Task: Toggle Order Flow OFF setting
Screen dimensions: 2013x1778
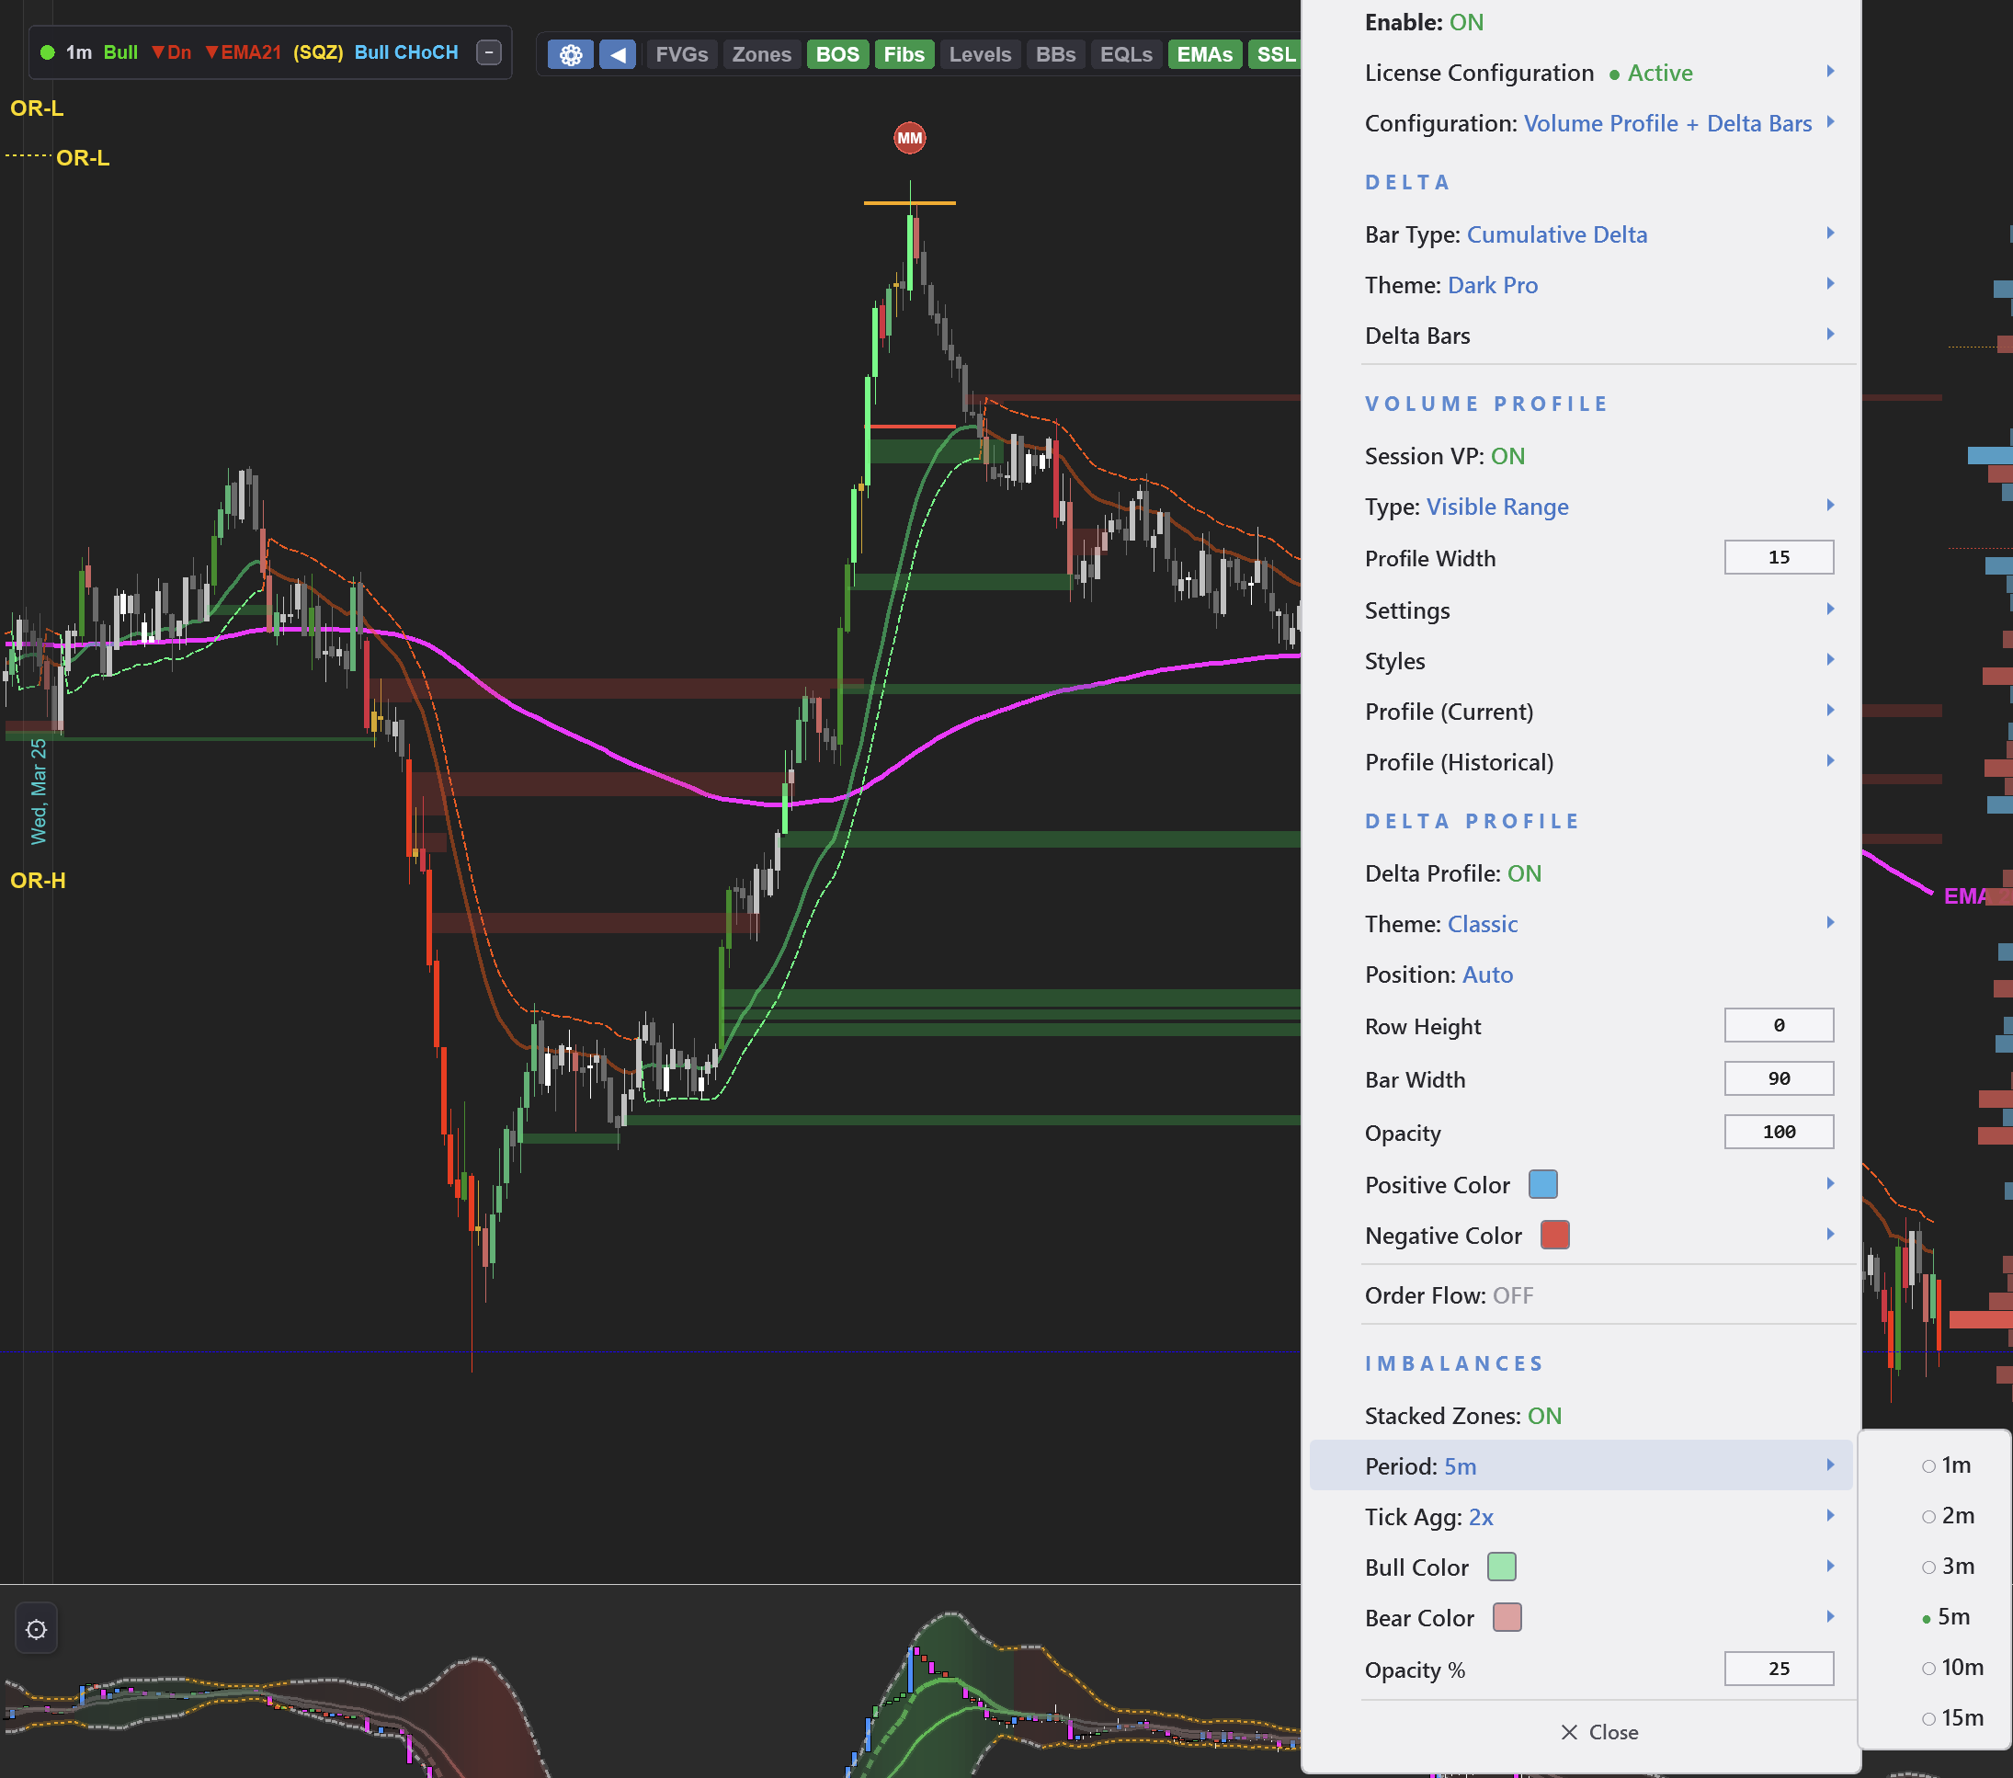Action: click(1448, 1295)
